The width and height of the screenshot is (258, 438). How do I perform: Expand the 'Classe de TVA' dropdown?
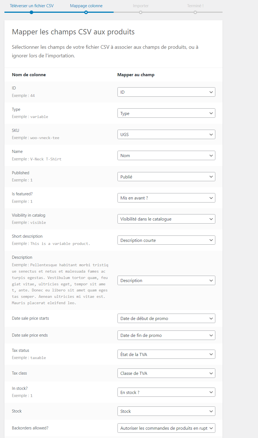click(x=166, y=373)
